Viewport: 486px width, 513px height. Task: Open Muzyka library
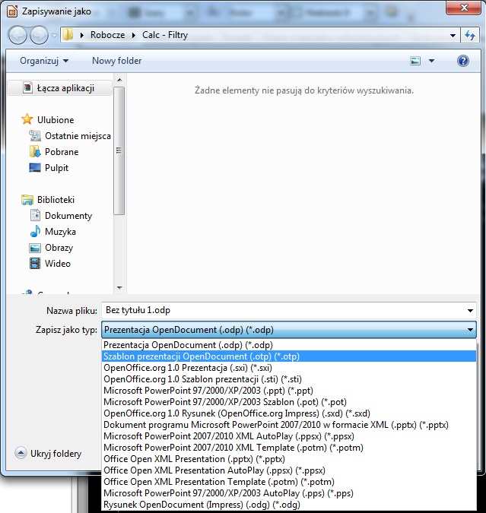tap(60, 232)
